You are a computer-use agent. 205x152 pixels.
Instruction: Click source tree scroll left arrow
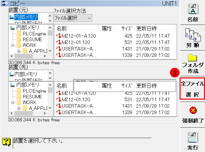click(12, 56)
